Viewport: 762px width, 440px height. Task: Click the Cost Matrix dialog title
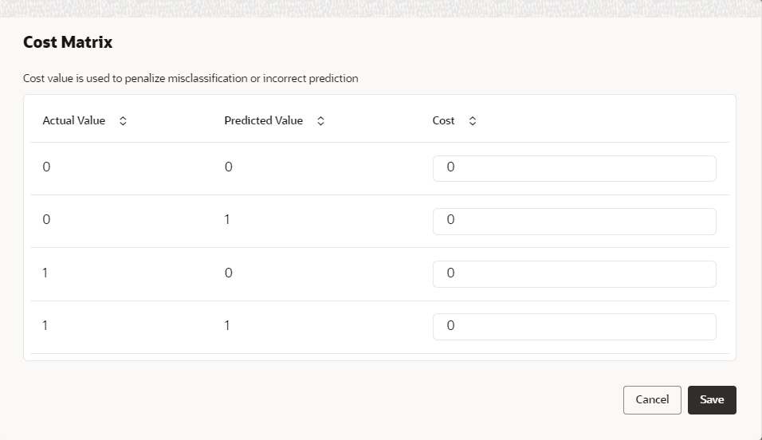pyautogui.click(x=68, y=43)
